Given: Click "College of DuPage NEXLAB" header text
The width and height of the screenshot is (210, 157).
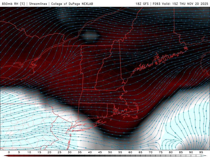Looking at the screenshot, I should [72, 4].
